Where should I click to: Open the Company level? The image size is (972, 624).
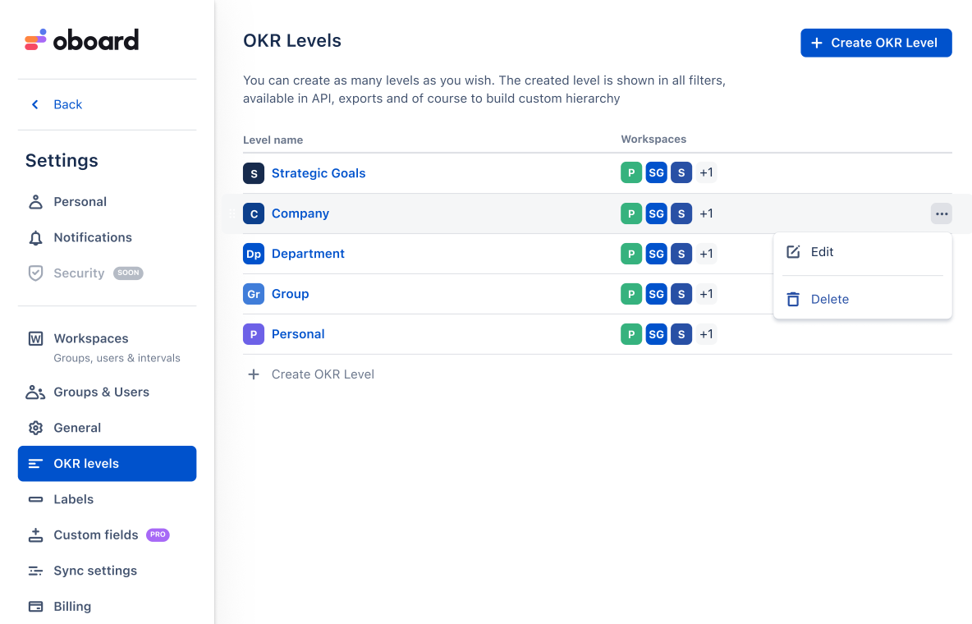tap(300, 213)
